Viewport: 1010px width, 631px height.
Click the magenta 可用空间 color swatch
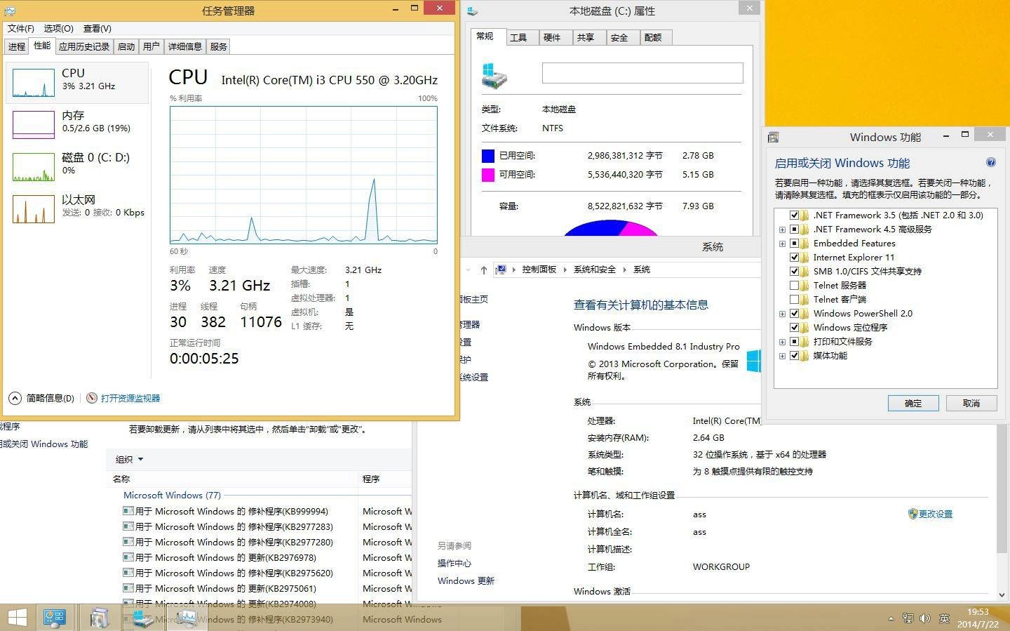(x=488, y=175)
